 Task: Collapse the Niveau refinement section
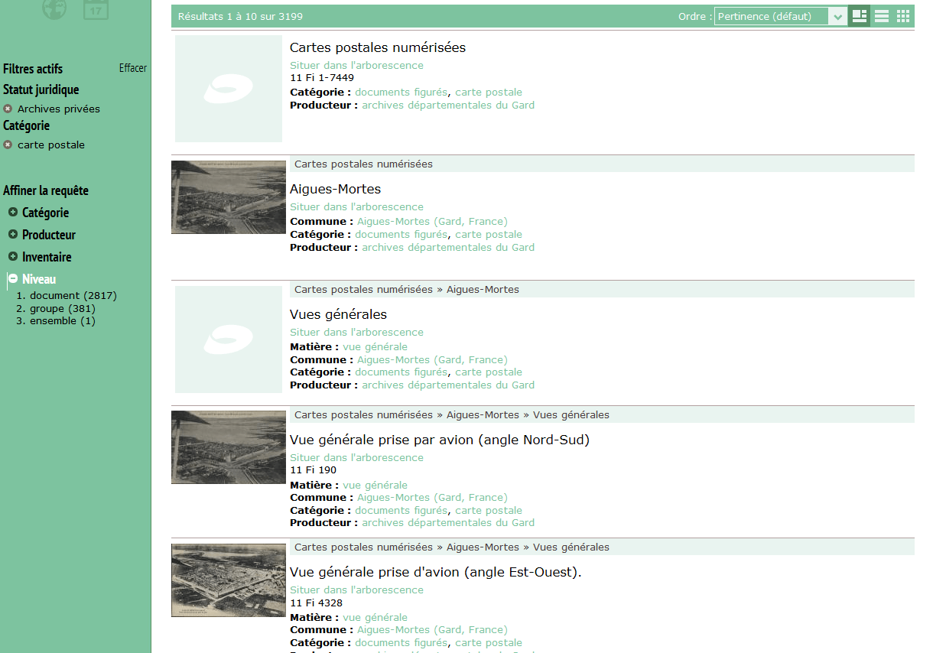(13, 279)
